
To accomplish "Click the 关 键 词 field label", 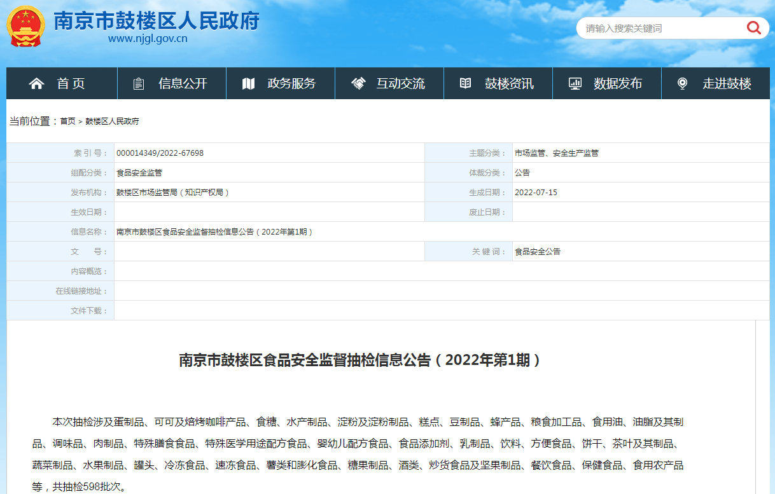I will [x=489, y=252].
